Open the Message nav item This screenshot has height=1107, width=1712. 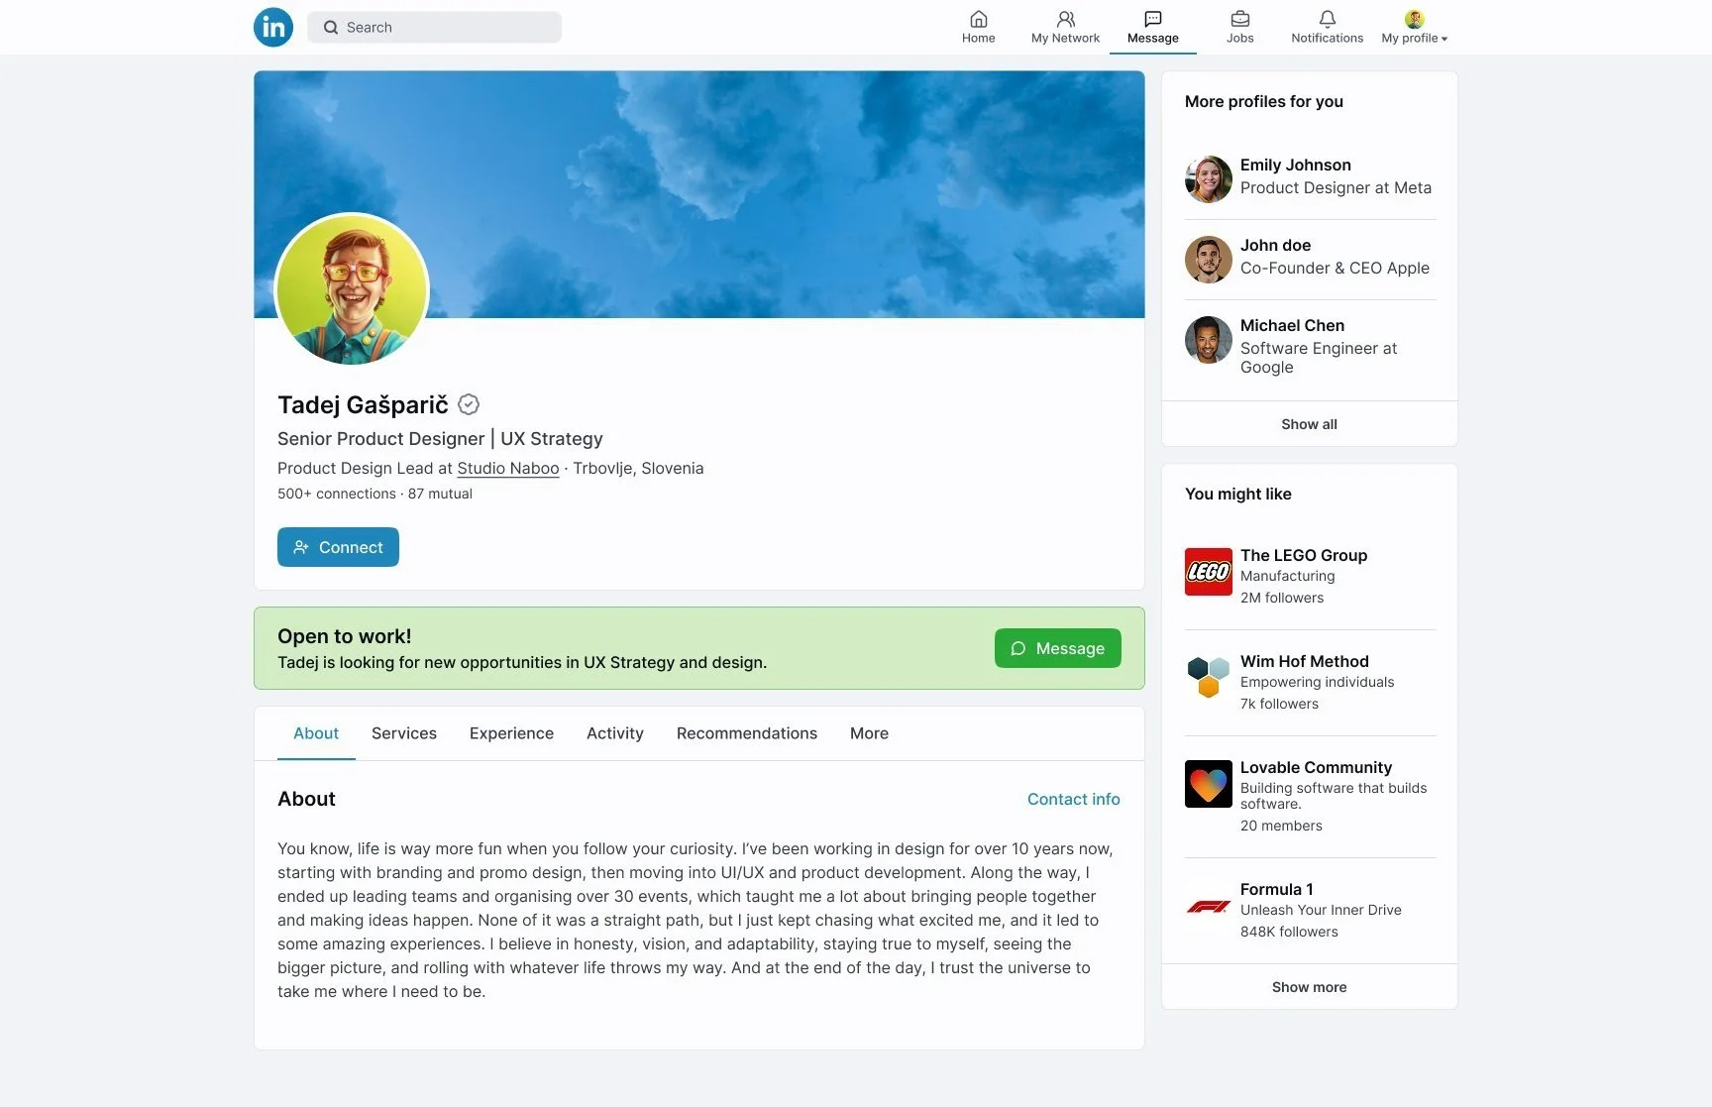click(x=1152, y=28)
